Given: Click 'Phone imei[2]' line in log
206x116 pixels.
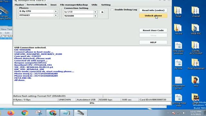Looking at the screenshot, I should click(x=36, y=76).
